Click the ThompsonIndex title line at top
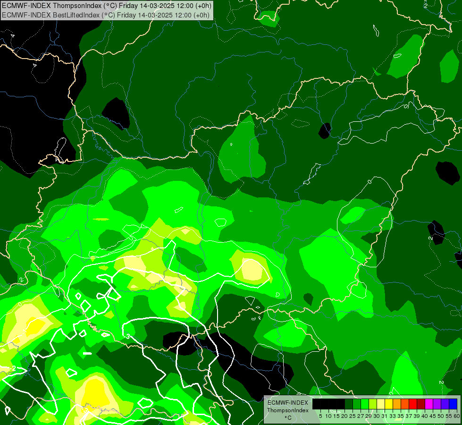This screenshot has width=462, height=425. tap(107, 6)
